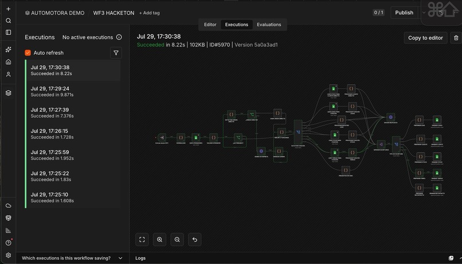The height and width of the screenshot is (264, 462).
Task: Select the NORMALIZAR code node
Action: point(181,137)
